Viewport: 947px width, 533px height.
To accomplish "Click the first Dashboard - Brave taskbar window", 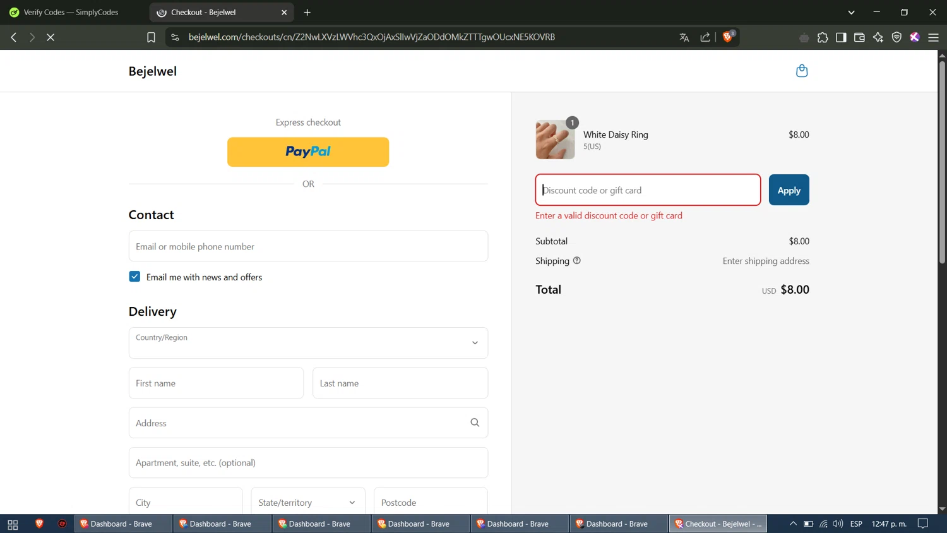I will (124, 524).
